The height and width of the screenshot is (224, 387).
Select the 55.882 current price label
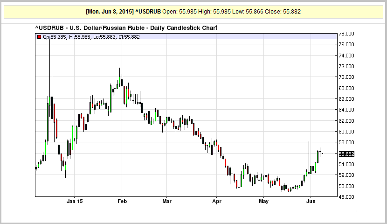click(x=346, y=154)
